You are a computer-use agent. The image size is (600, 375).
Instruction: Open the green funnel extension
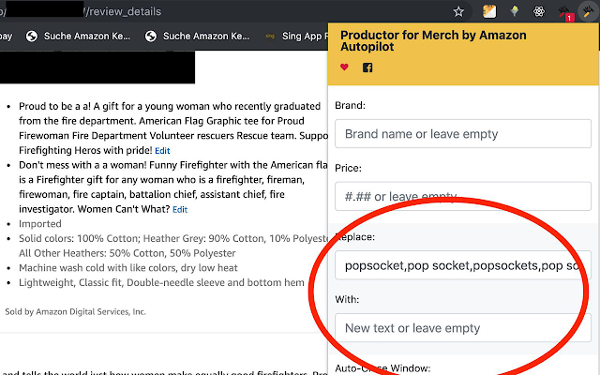point(515,11)
